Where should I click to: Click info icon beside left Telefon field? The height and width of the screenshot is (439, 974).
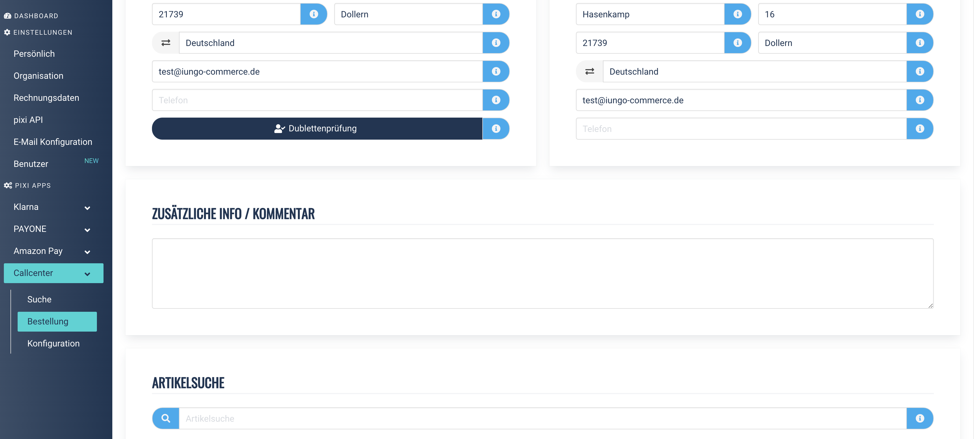[x=496, y=100]
